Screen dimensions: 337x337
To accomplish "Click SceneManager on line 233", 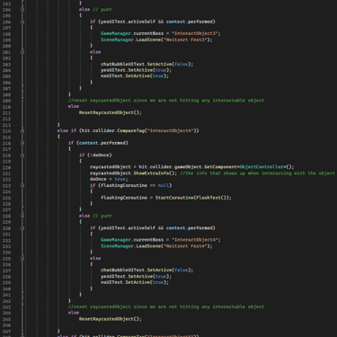I will (117, 246).
